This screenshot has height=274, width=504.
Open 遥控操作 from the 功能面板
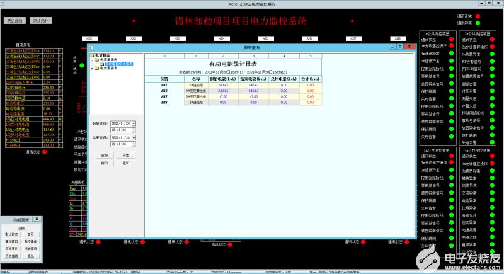pos(30,241)
